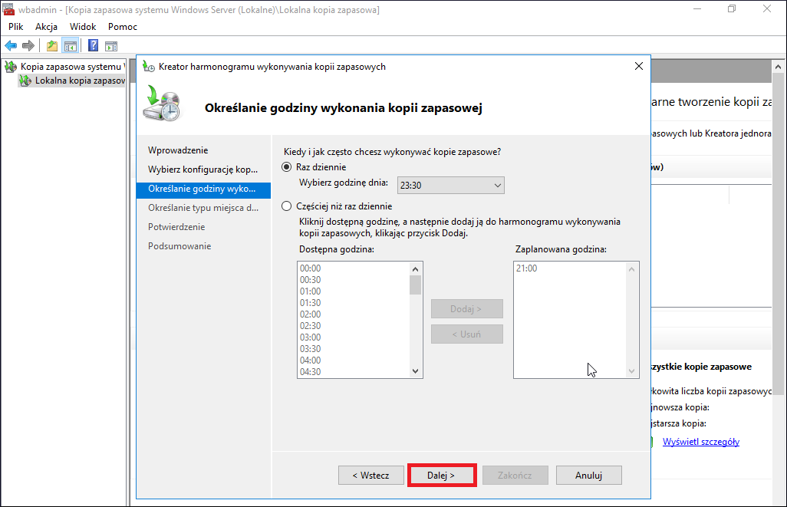
Task: Go to Wybierz konfigurację kop... step
Action: [x=203, y=170]
